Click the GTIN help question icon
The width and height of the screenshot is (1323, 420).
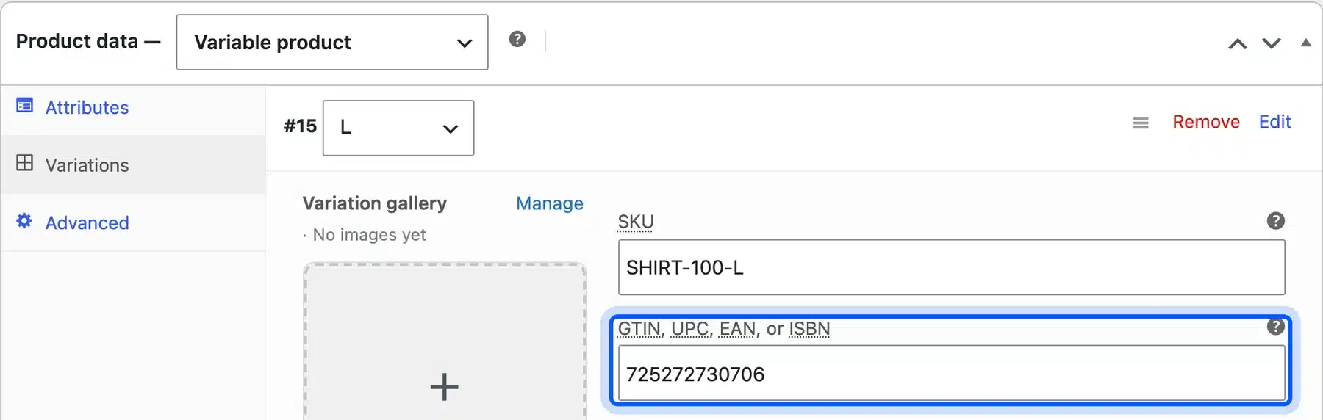point(1276,327)
